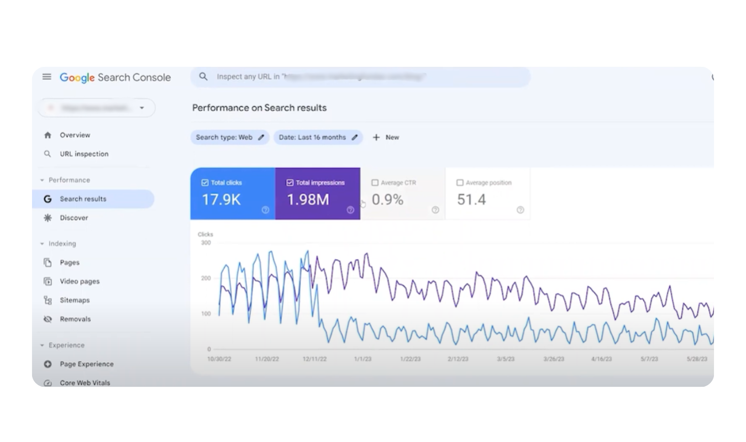Viewport: 746px width, 442px height.
Task: Enable the Average CTR checkbox
Action: (375, 183)
